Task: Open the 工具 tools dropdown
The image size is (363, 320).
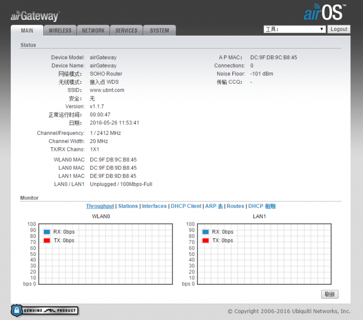Action: (295, 29)
